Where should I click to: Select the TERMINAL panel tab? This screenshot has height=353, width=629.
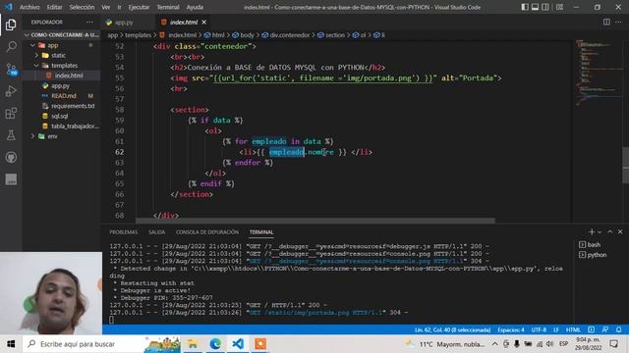[261, 232]
